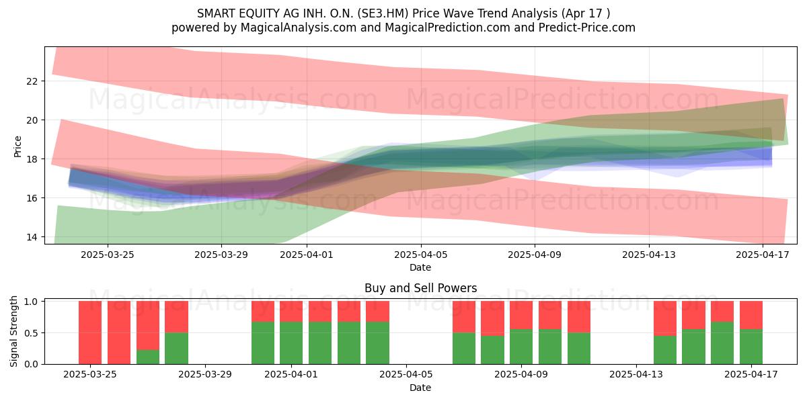Click price chart date tick '2025-04-17'

[x=763, y=255]
